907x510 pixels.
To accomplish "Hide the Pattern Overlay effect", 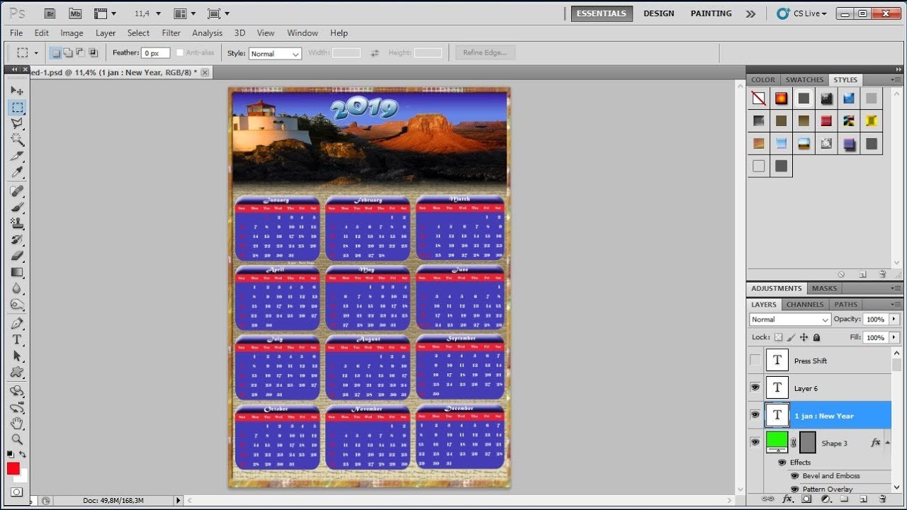I will tap(794, 489).
